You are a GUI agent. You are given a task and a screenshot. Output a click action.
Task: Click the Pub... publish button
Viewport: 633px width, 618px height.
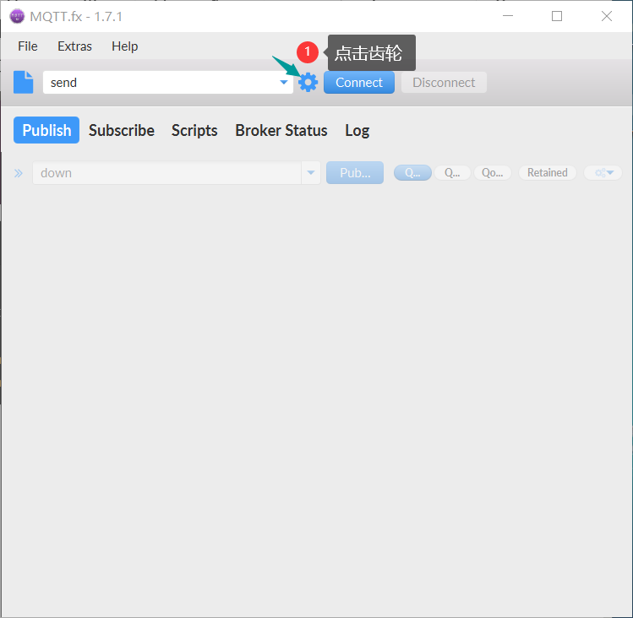click(355, 173)
